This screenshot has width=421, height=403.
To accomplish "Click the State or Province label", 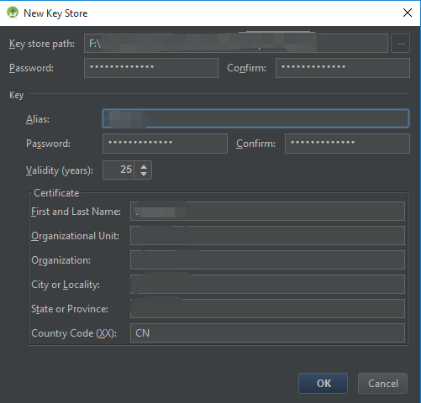I will tap(70, 309).
